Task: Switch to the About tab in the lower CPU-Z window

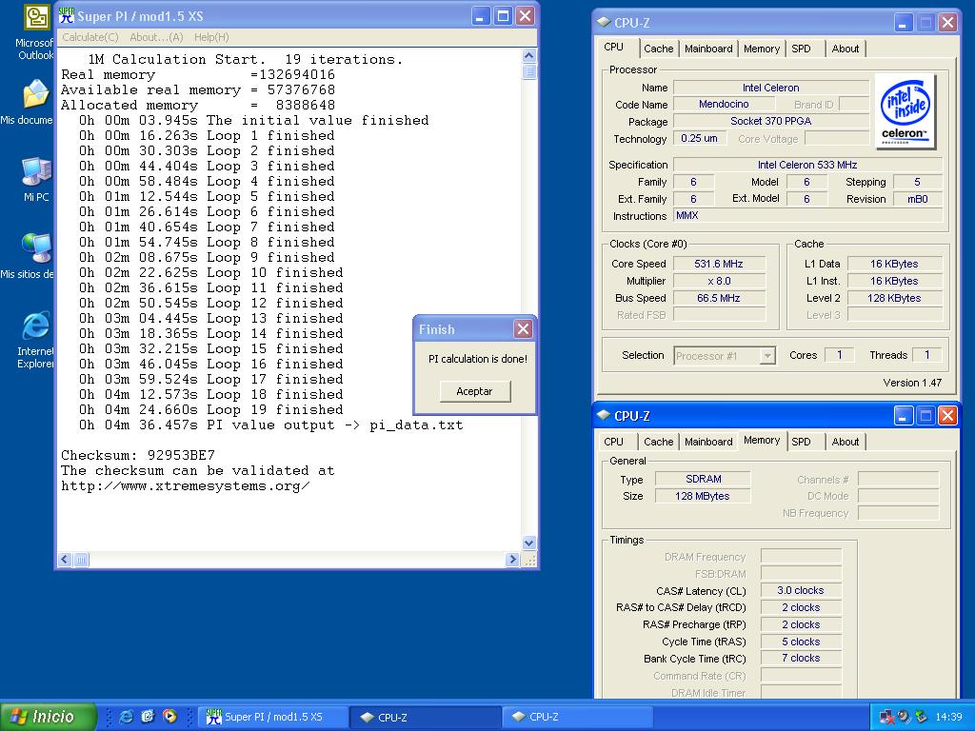Action: [846, 442]
